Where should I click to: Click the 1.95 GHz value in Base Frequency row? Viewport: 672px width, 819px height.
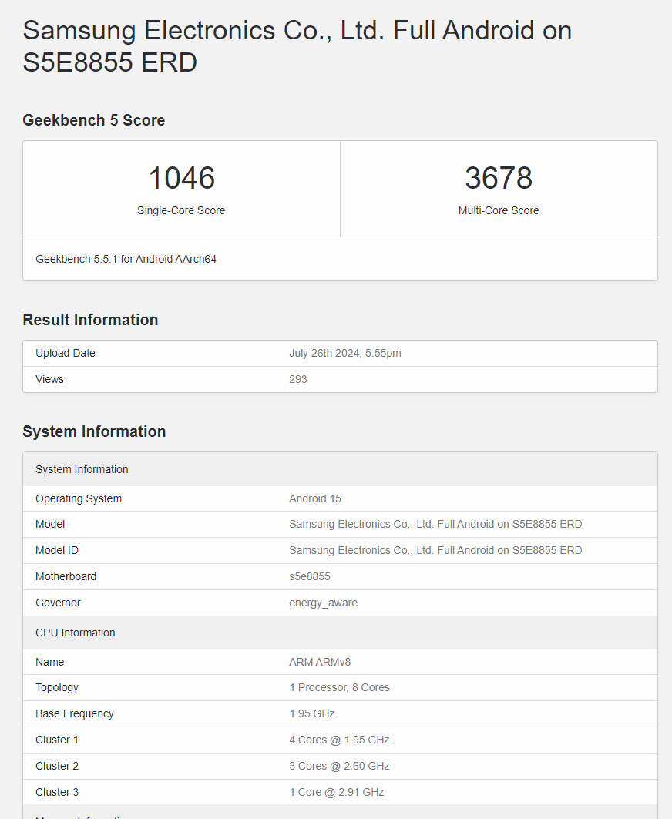312,714
